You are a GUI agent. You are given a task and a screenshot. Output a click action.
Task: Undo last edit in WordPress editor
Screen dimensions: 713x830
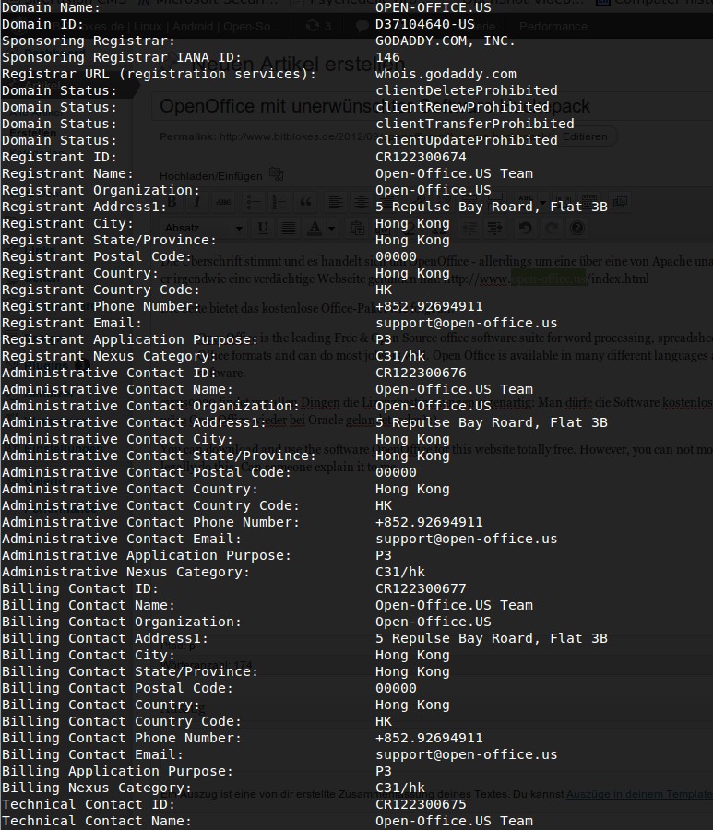pos(525,228)
